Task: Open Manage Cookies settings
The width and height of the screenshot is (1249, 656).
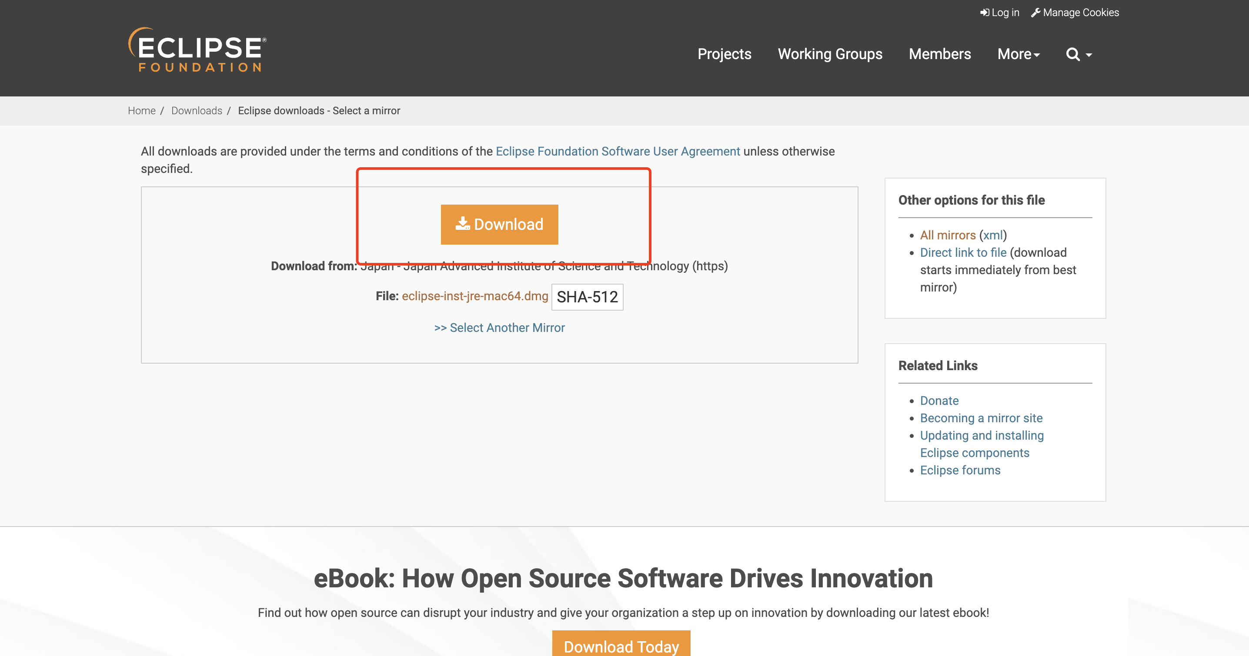Action: click(x=1075, y=13)
